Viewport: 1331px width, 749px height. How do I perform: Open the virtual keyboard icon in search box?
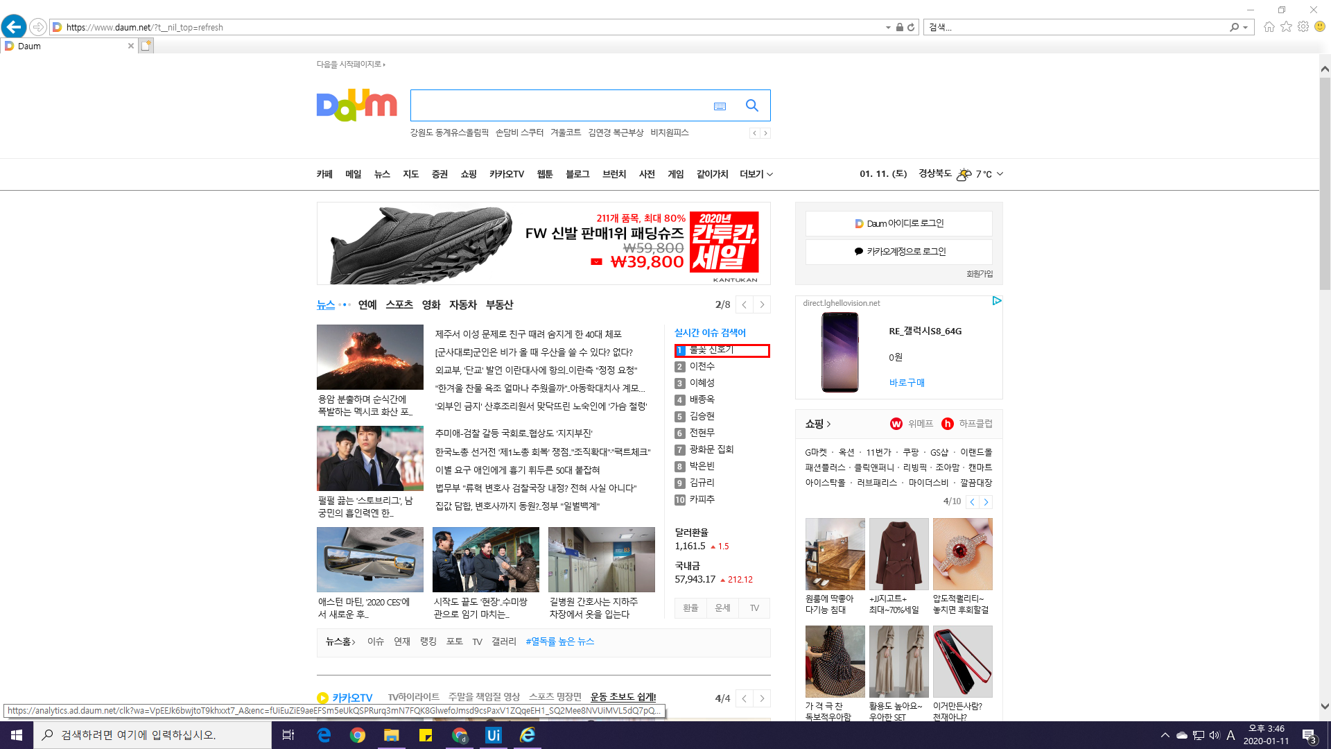[x=720, y=106]
